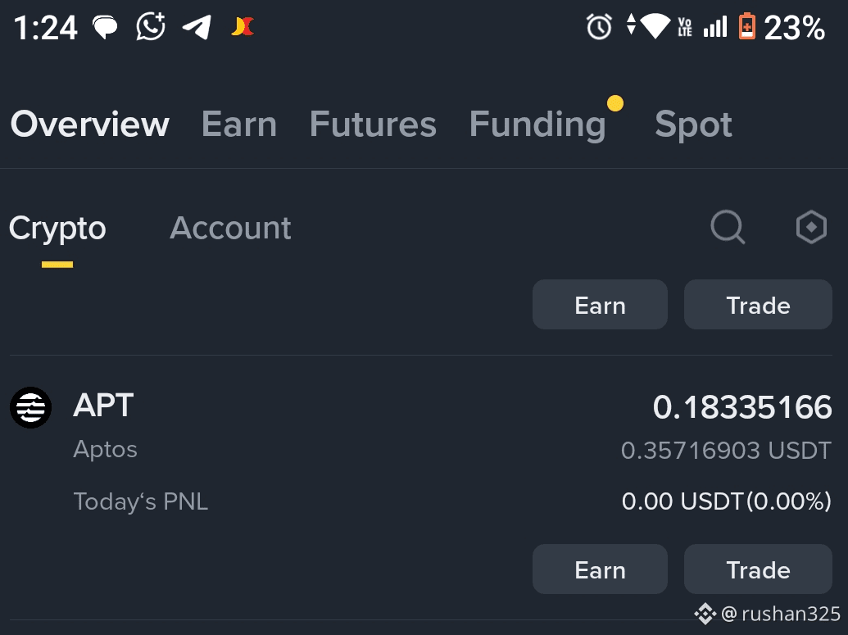Tap the top Earn button
The height and width of the screenshot is (635, 848).
[600, 304]
